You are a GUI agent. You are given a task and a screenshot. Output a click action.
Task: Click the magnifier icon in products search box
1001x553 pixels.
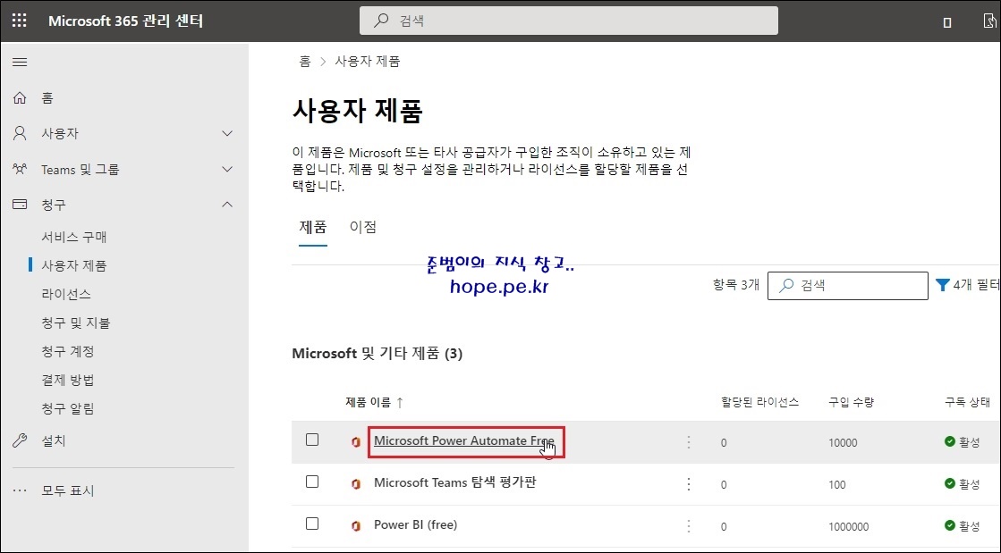(786, 285)
